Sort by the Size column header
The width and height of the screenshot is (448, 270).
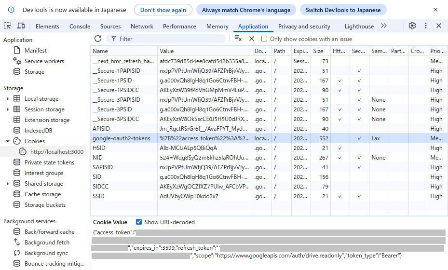[321, 51]
